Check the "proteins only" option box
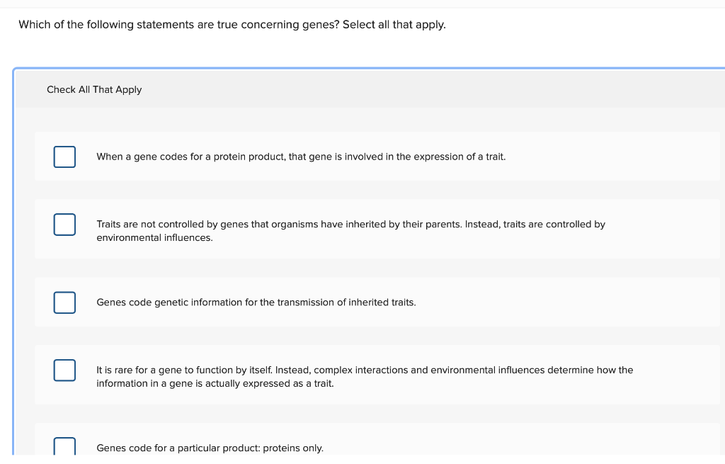 click(x=64, y=447)
